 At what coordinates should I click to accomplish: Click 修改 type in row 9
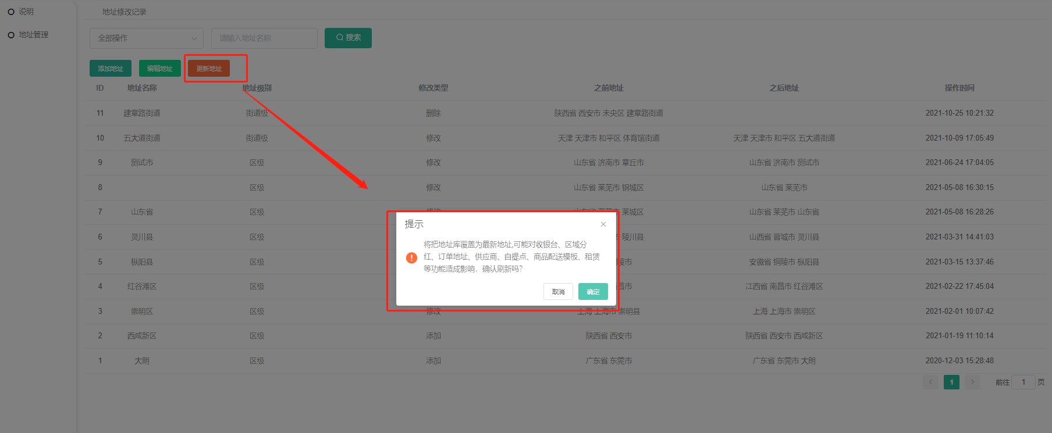coord(433,163)
